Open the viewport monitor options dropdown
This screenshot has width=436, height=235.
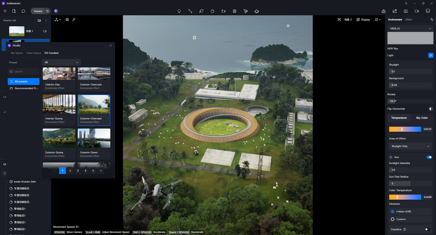[x=378, y=20]
